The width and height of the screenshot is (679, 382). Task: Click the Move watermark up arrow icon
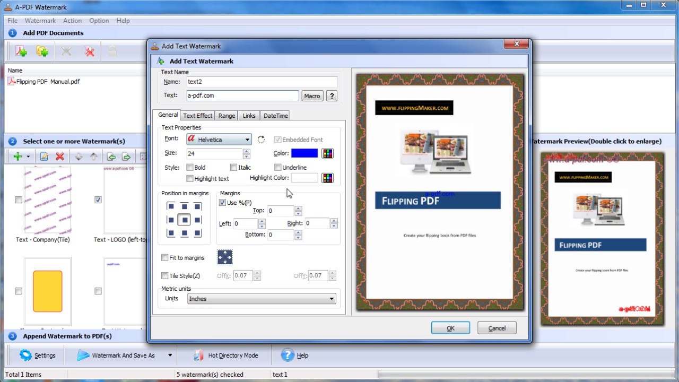click(x=94, y=157)
